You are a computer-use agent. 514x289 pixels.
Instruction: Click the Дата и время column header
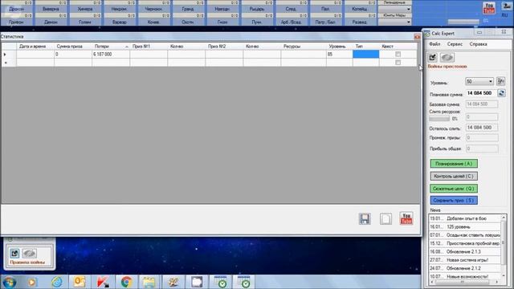(x=35, y=47)
